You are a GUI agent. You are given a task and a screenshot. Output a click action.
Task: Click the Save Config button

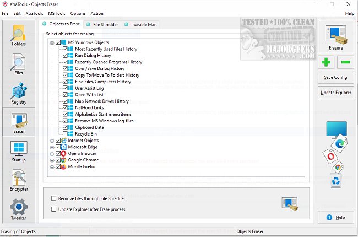(336, 77)
